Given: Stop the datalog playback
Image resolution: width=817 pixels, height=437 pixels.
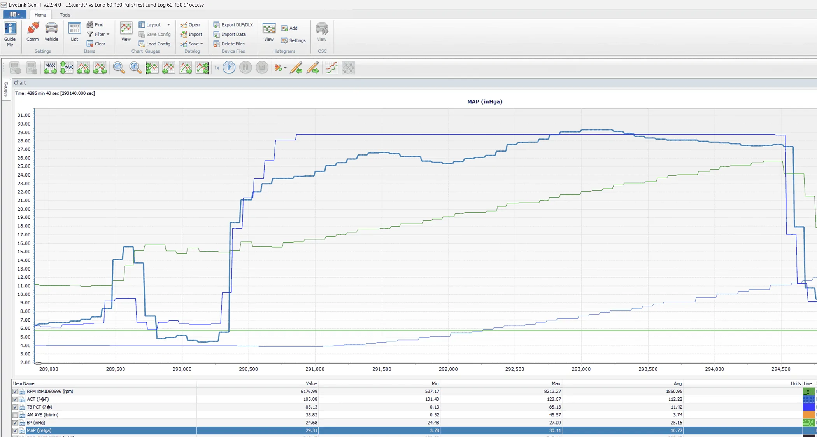Looking at the screenshot, I should click(x=262, y=68).
